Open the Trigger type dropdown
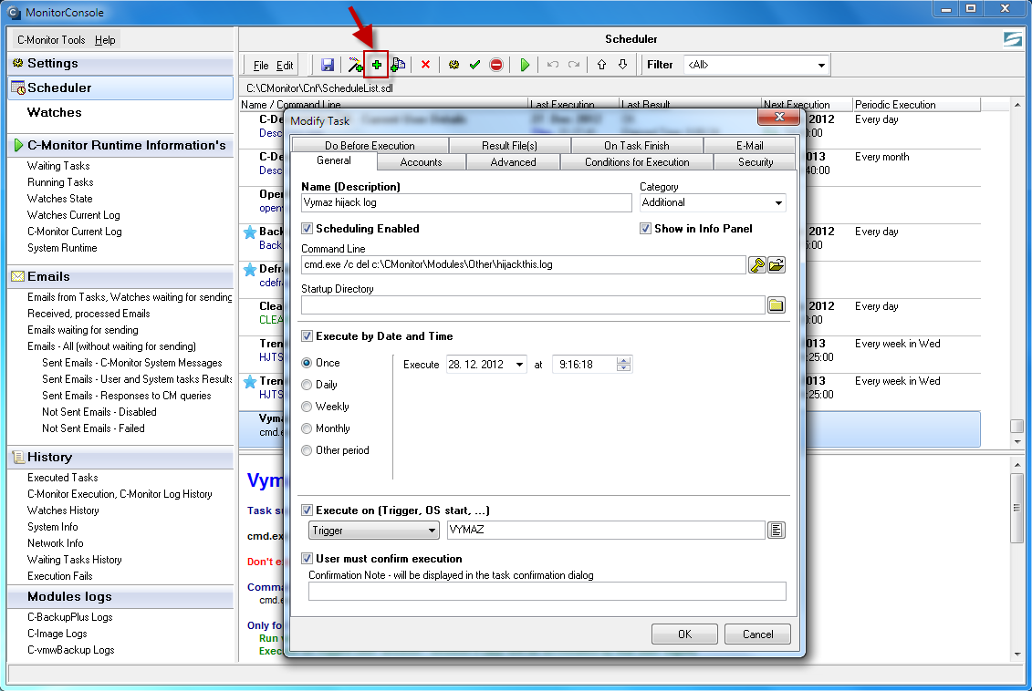The height and width of the screenshot is (691, 1032). click(x=374, y=531)
